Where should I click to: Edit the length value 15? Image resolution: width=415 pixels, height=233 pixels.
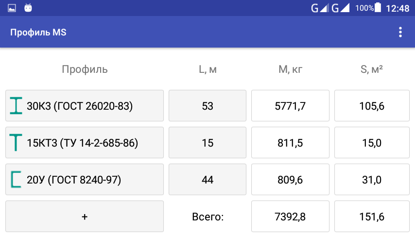[x=207, y=143]
